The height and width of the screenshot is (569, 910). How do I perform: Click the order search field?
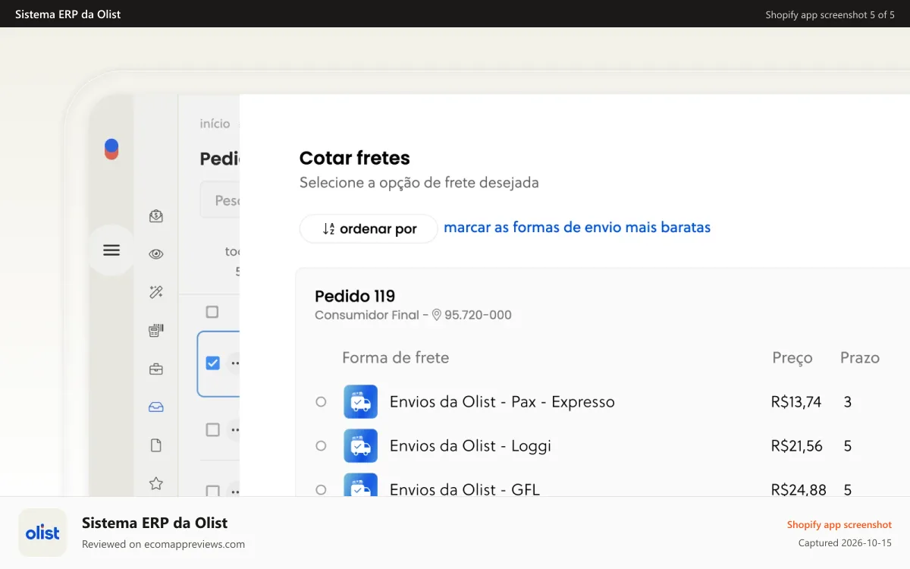point(220,200)
